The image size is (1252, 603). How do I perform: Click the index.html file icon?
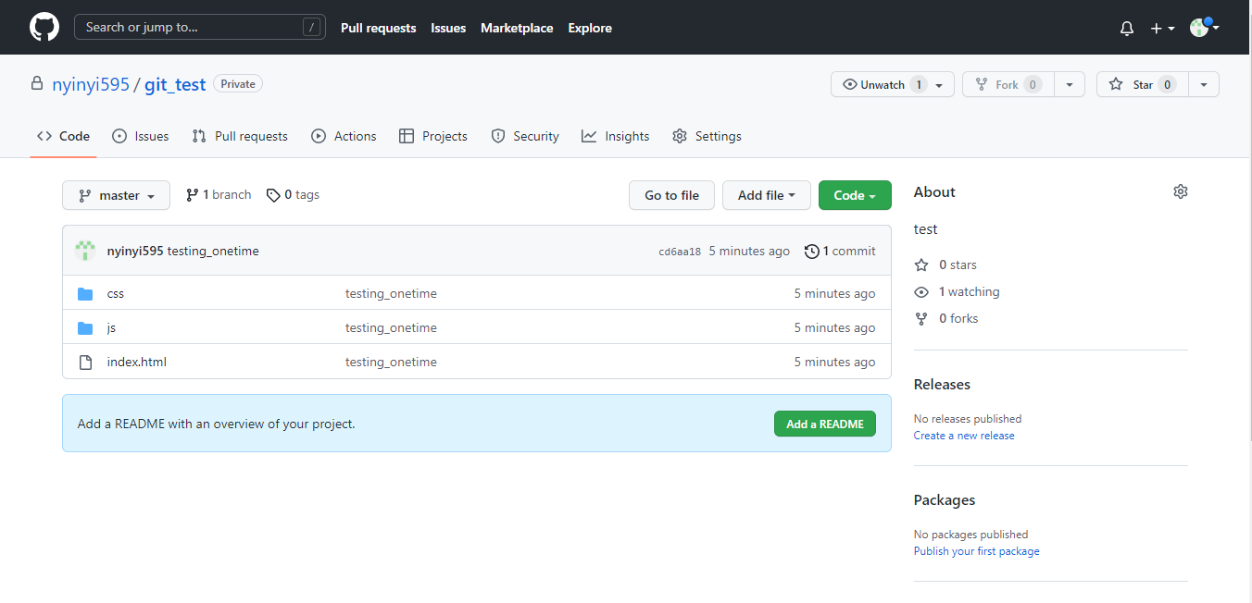click(x=85, y=361)
